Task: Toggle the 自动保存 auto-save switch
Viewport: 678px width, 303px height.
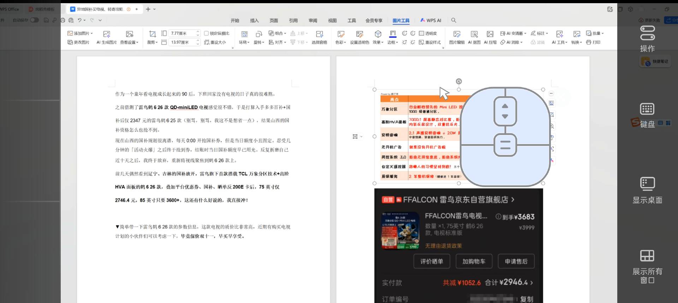Action: pos(34,20)
